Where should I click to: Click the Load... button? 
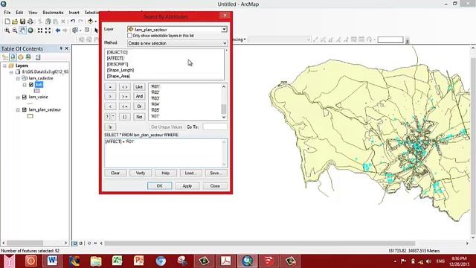pyautogui.click(x=190, y=173)
